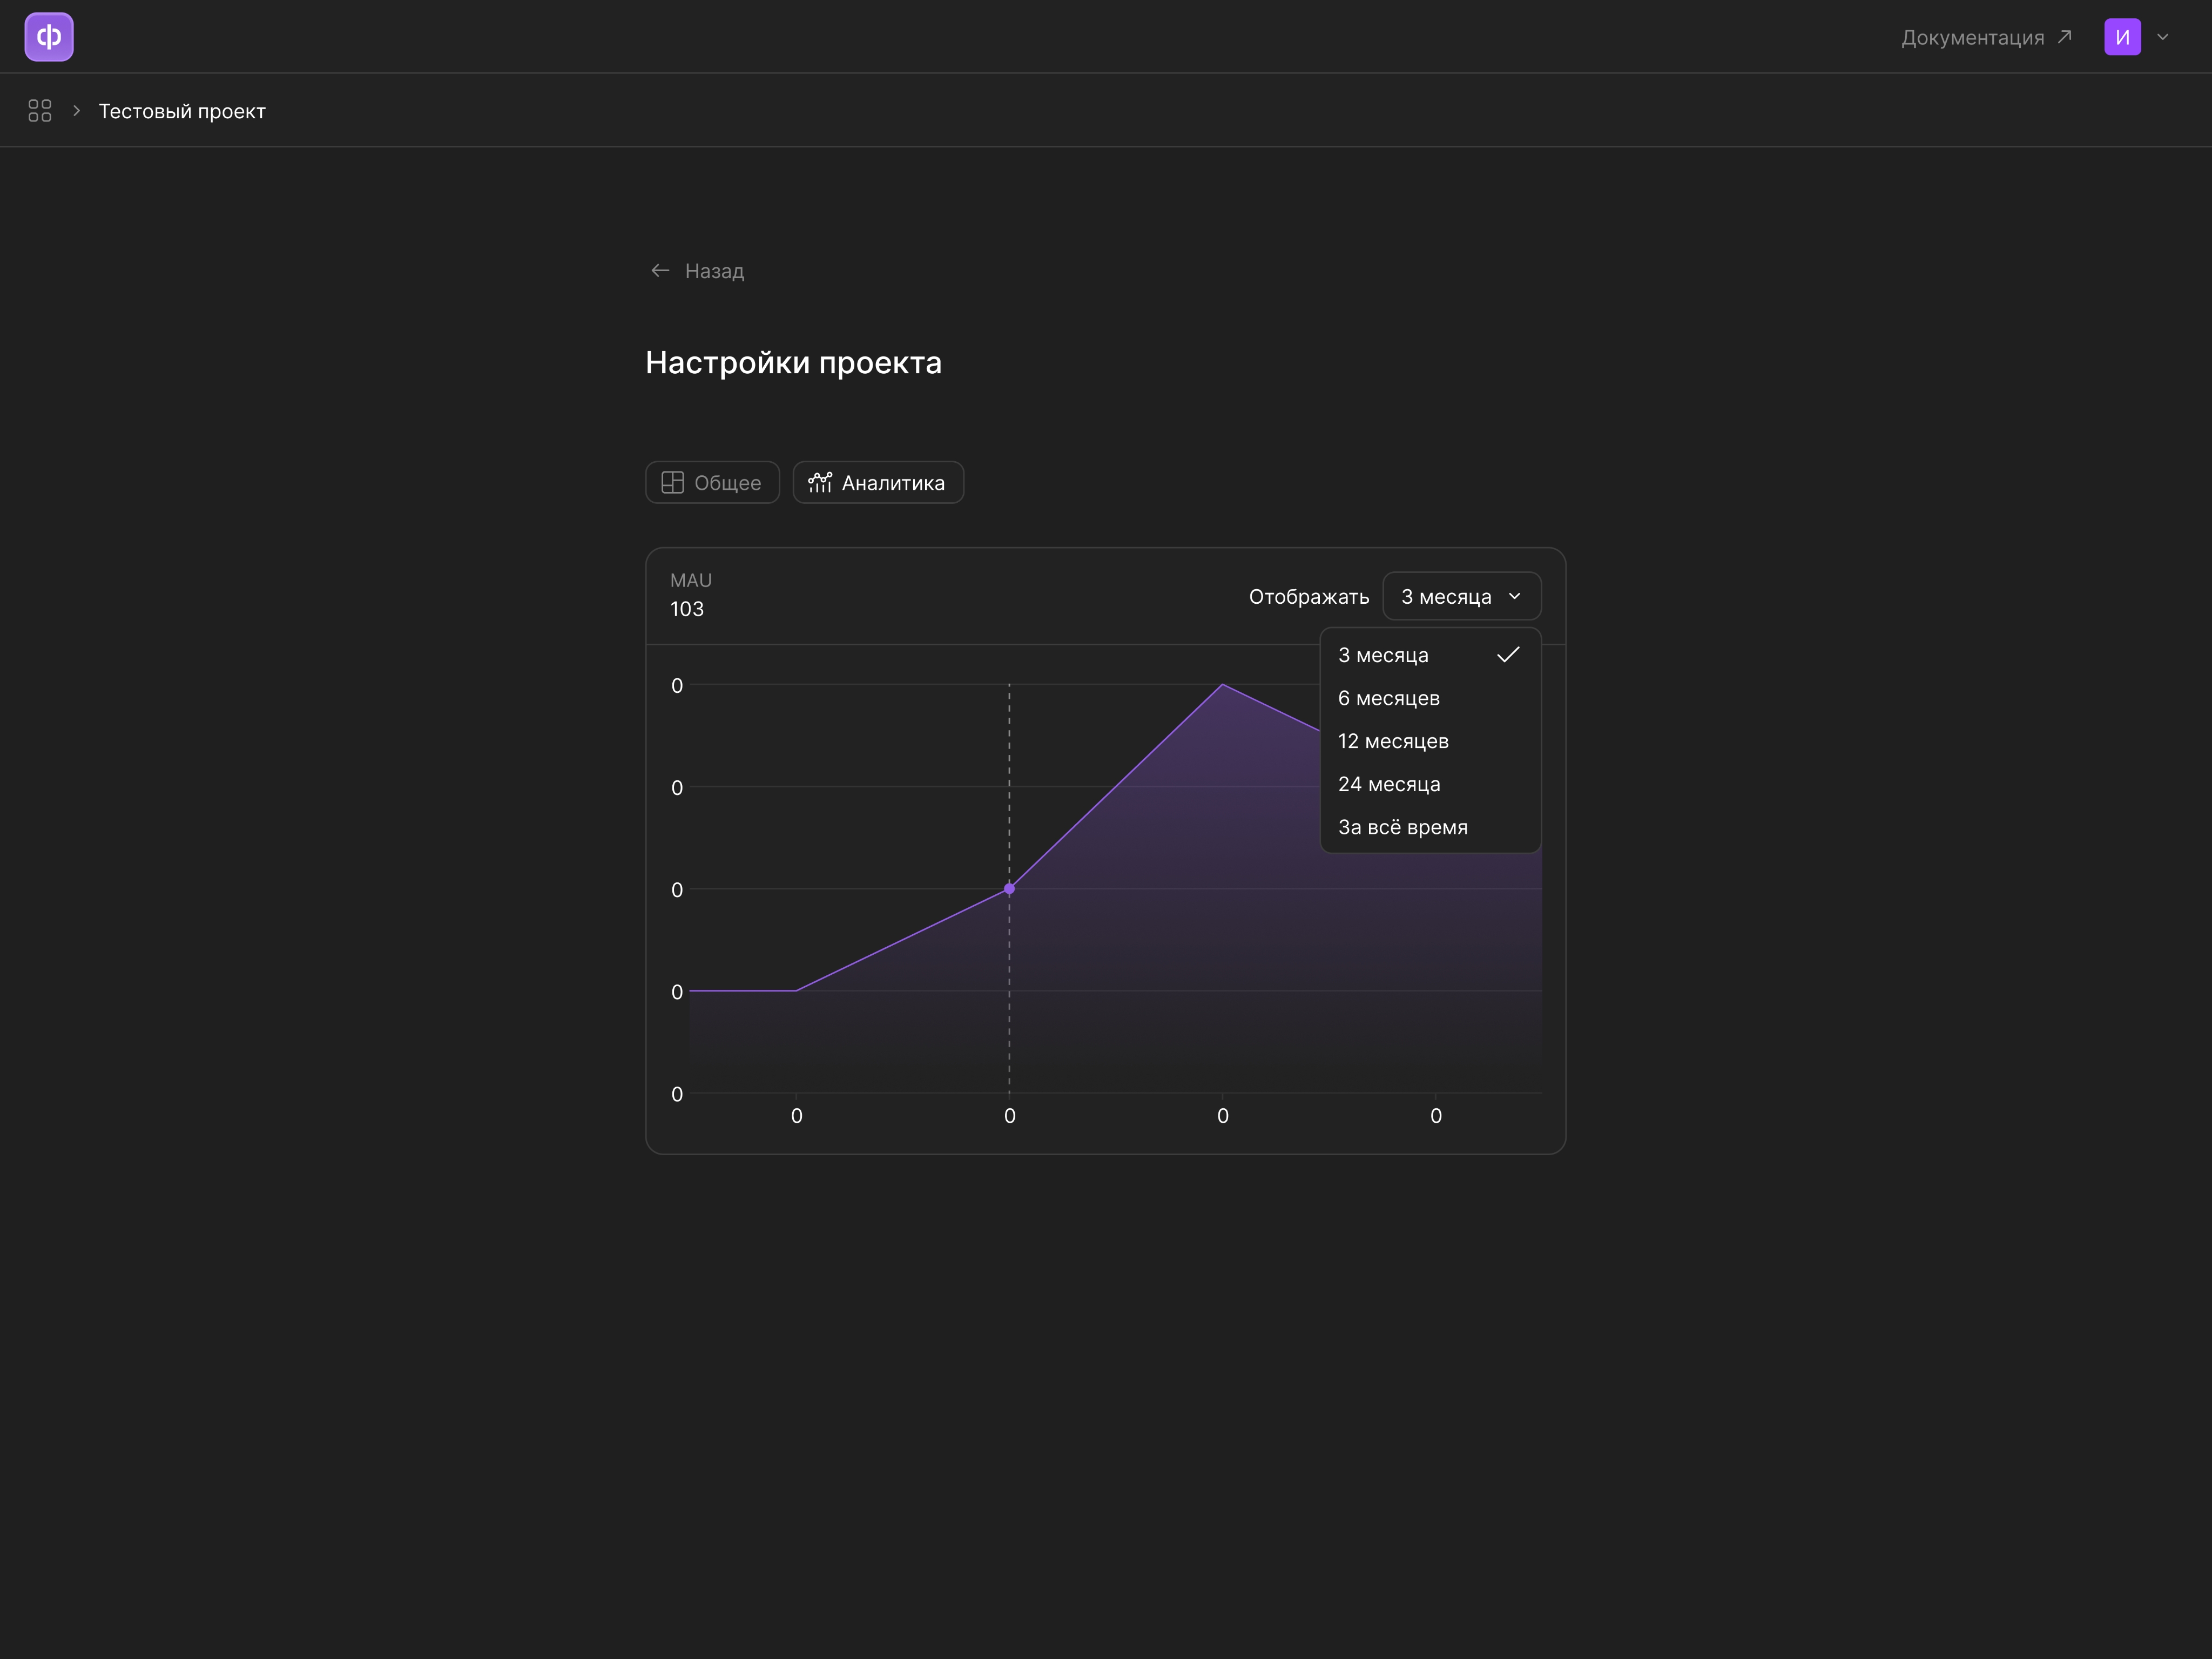The width and height of the screenshot is (2212, 1659).
Task: Collapse the 3 месяца period dropdown
Action: (x=1462, y=597)
